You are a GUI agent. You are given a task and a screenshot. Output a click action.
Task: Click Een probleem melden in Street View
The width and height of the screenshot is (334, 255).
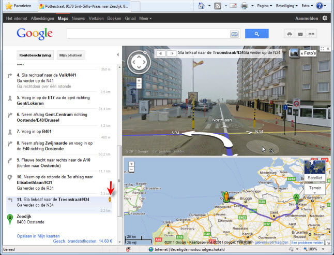169,151
